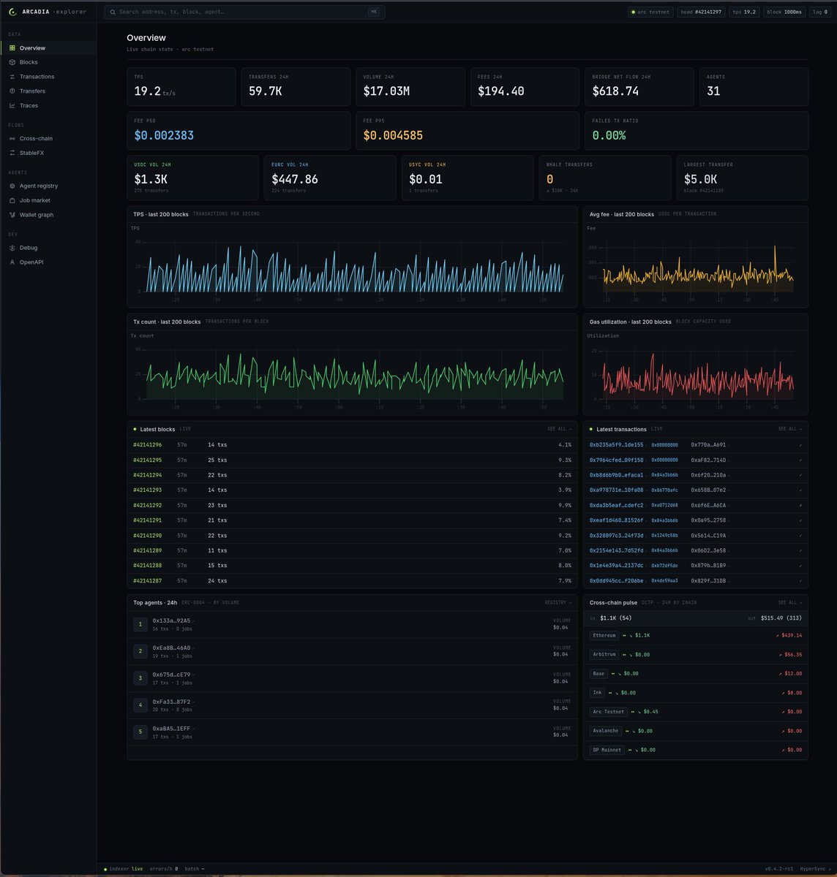Click the OP Mainnet chain tag
The height and width of the screenshot is (877, 837).
click(x=607, y=750)
